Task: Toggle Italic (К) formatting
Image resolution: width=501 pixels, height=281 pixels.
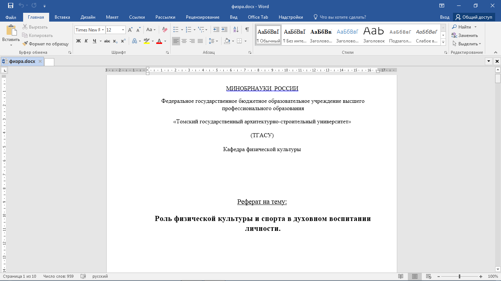Action: point(86,41)
